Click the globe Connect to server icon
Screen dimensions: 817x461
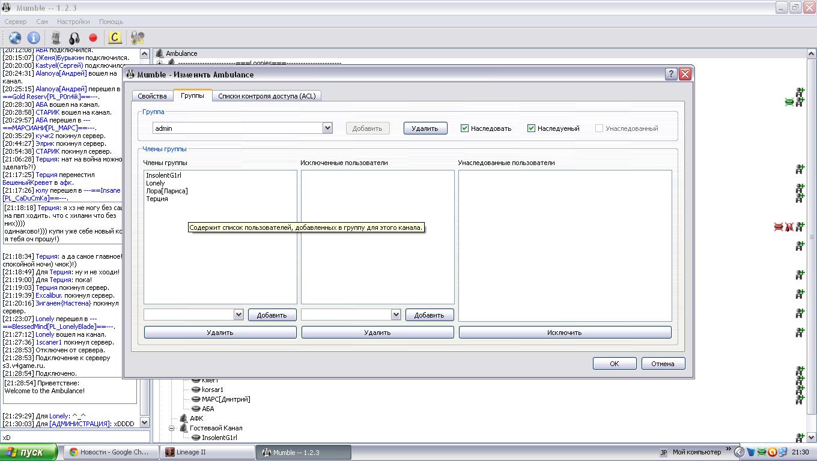pyautogui.click(x=15, y=38)
